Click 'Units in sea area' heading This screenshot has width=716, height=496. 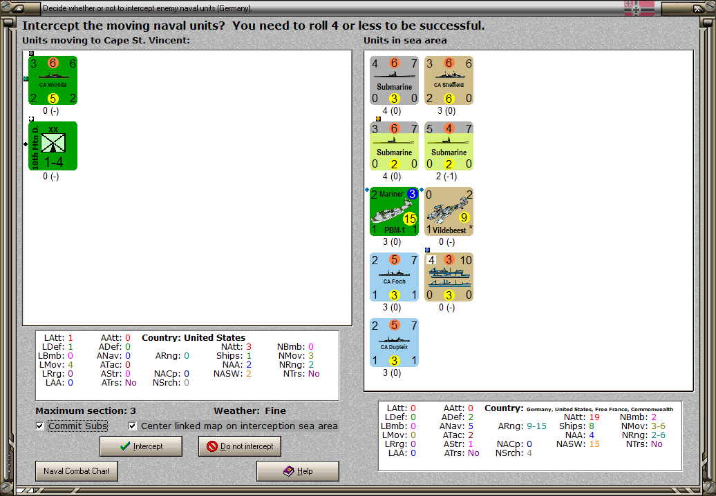tap(405, 40)
